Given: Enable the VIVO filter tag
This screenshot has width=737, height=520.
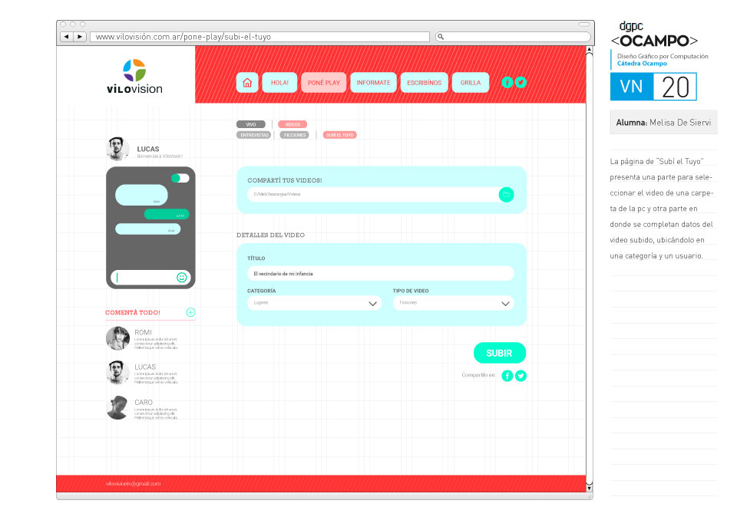Looking at the screenshot, I should [x=250, y=123].
